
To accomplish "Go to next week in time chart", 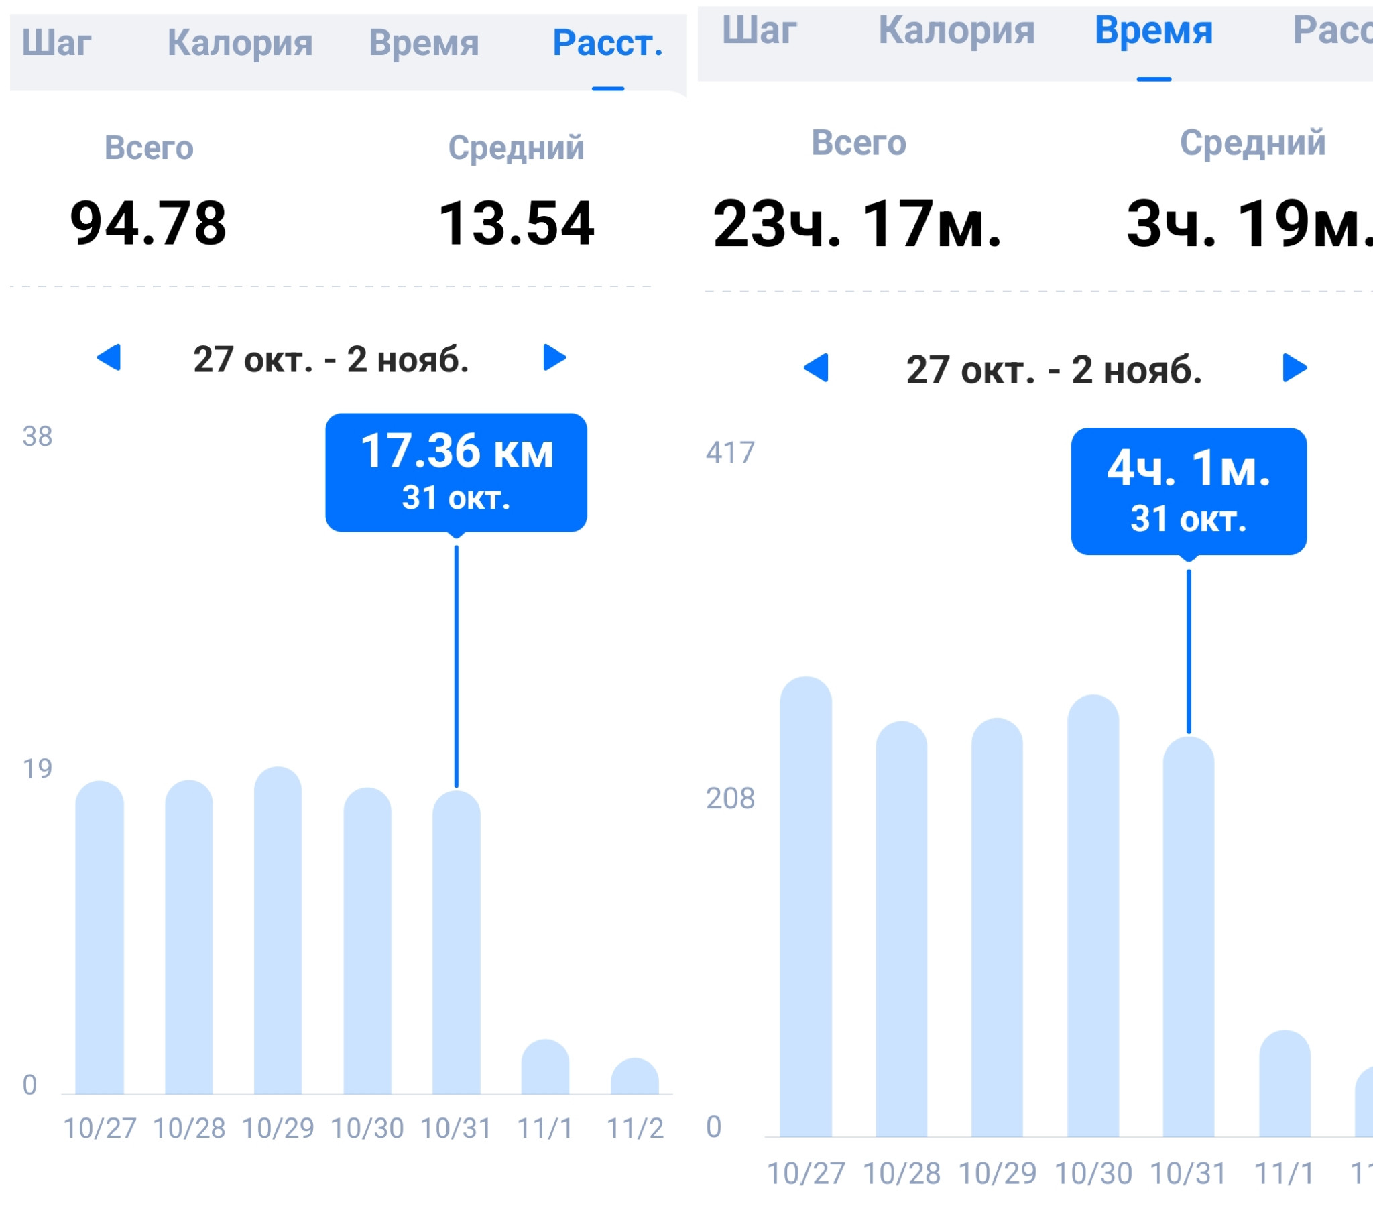I will click(1295, 367).
